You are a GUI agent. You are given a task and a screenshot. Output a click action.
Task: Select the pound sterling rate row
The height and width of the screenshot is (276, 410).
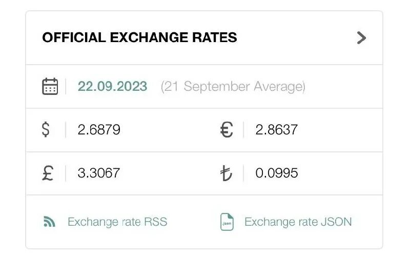tap(115, 173)
